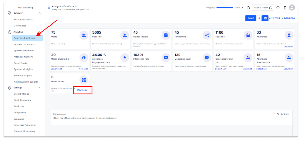Click the refresh icon next to Export

click(259, 18)
